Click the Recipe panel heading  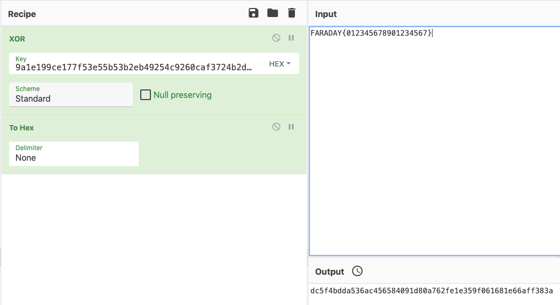click(22, 14)
